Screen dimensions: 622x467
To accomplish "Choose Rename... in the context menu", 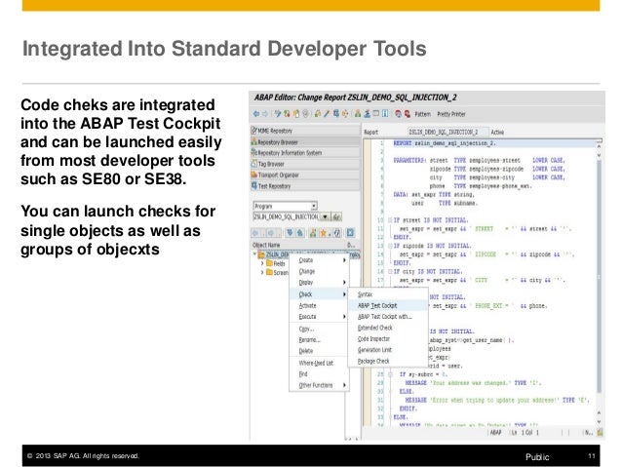I will pos(320,340).
